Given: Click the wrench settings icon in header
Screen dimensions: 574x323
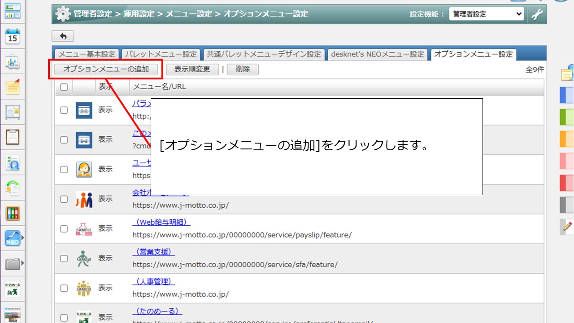Looking at the screenshot, I should (x=537, y=14).
